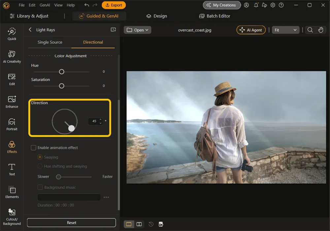Tick the Background music checkbox
The height and width of the screenshot is (231, 330).
[40, 187]
